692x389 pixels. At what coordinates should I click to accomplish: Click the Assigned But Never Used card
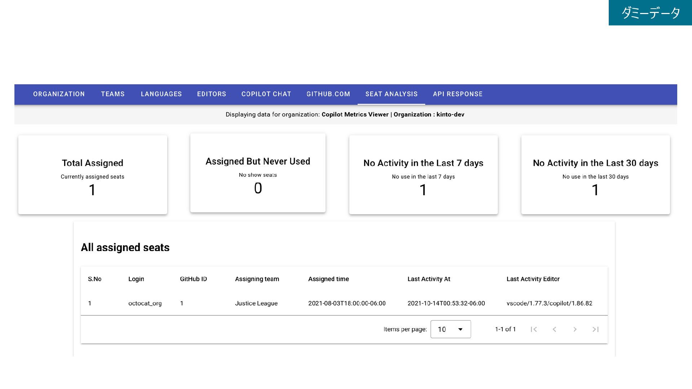(x=258, y=173)
